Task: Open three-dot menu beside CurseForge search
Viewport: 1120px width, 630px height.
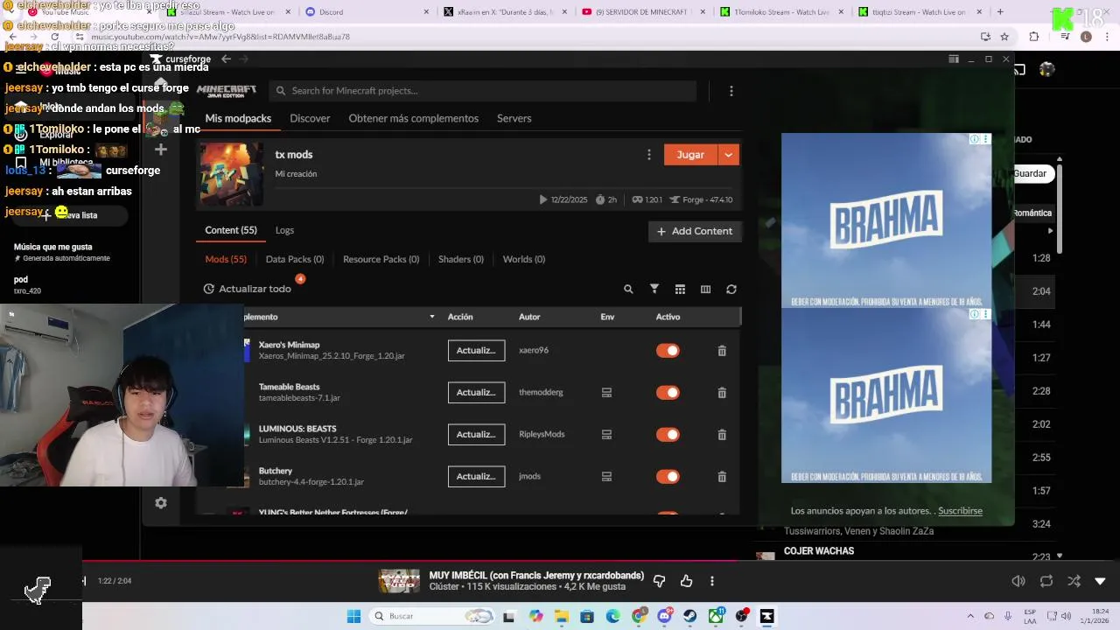Action: [731, 91]
